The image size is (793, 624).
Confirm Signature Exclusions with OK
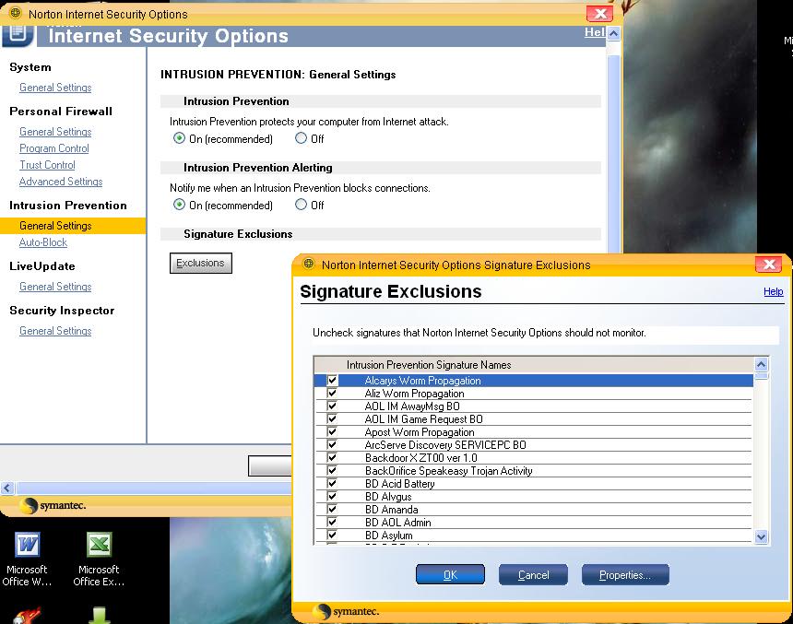click(x=450, y=575)
